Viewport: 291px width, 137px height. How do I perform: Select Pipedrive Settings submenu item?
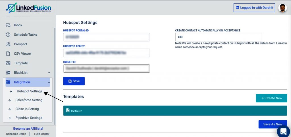pos(29,118)
